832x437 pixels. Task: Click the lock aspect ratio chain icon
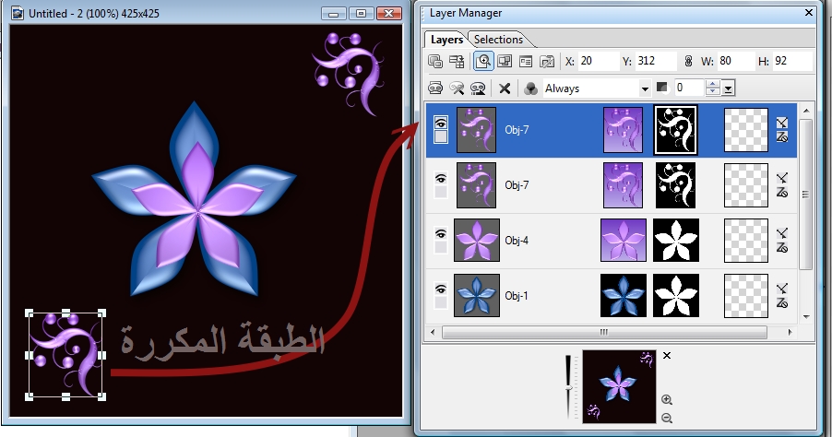pyautogui.click(x=685, y=62)
